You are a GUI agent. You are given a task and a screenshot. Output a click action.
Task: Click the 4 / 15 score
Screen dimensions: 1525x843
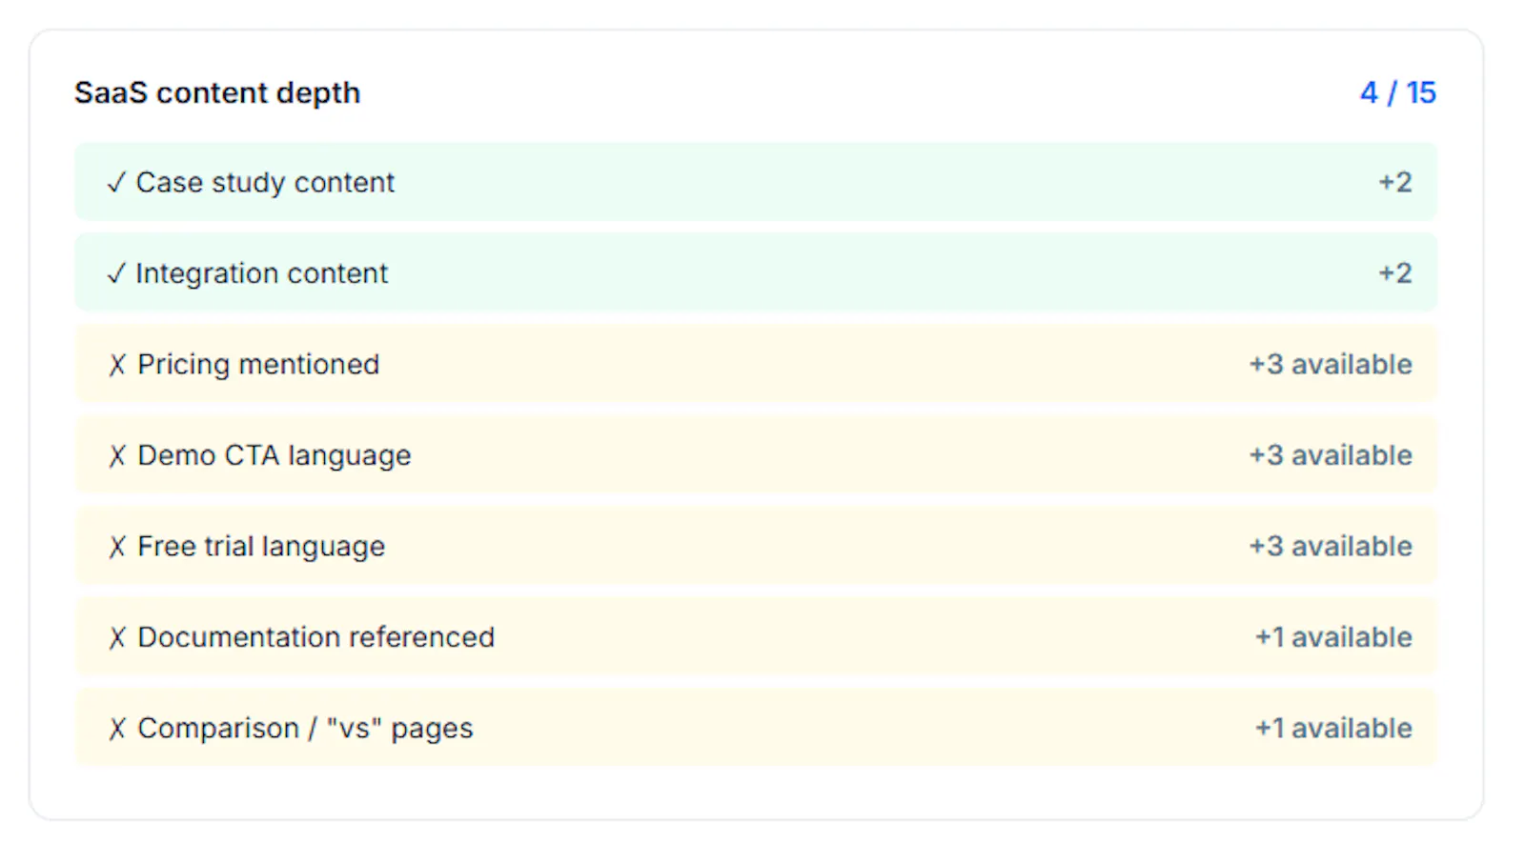click(x=1397, y=92)
